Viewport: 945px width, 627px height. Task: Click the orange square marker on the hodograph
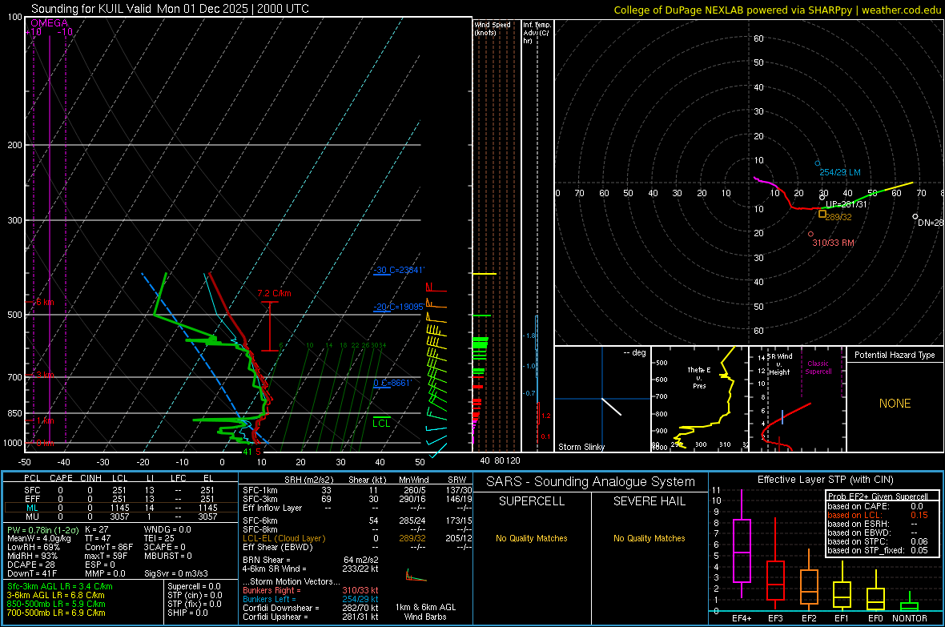point(822,214)
